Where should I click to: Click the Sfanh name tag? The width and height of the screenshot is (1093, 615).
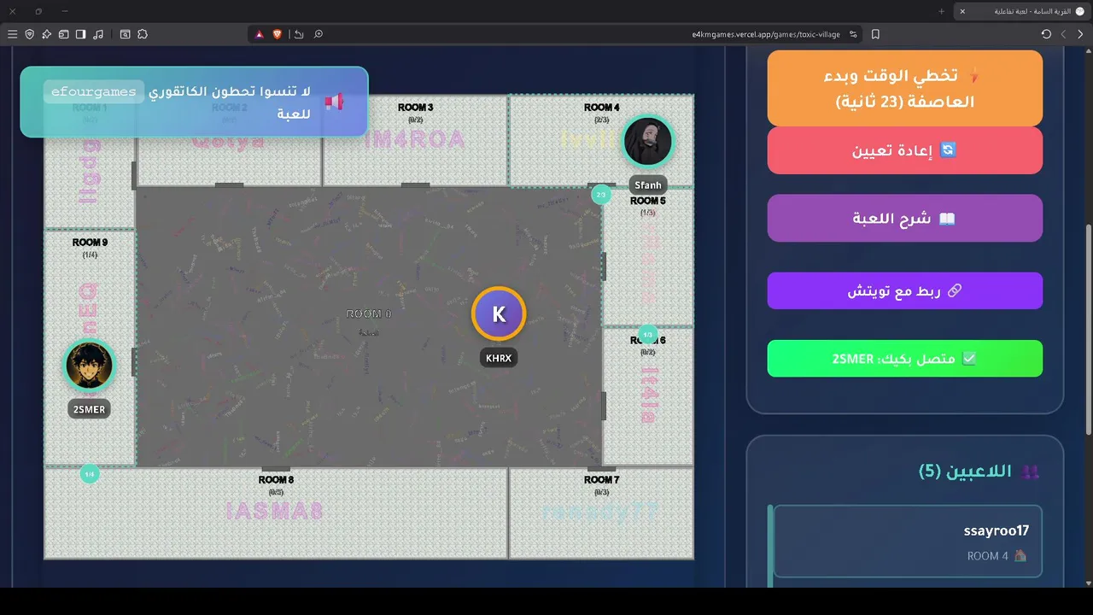[648, 184]
